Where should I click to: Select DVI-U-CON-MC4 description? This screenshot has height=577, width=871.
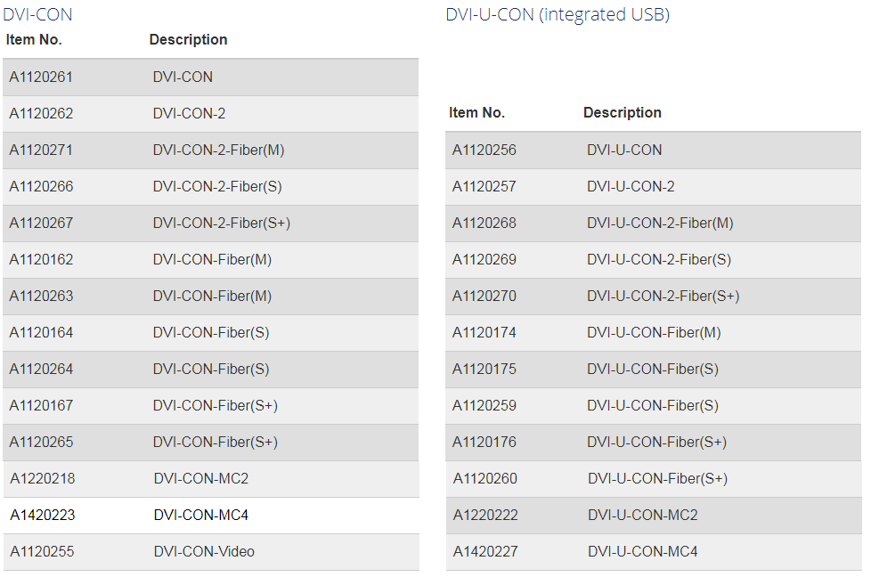click(643, 551)
